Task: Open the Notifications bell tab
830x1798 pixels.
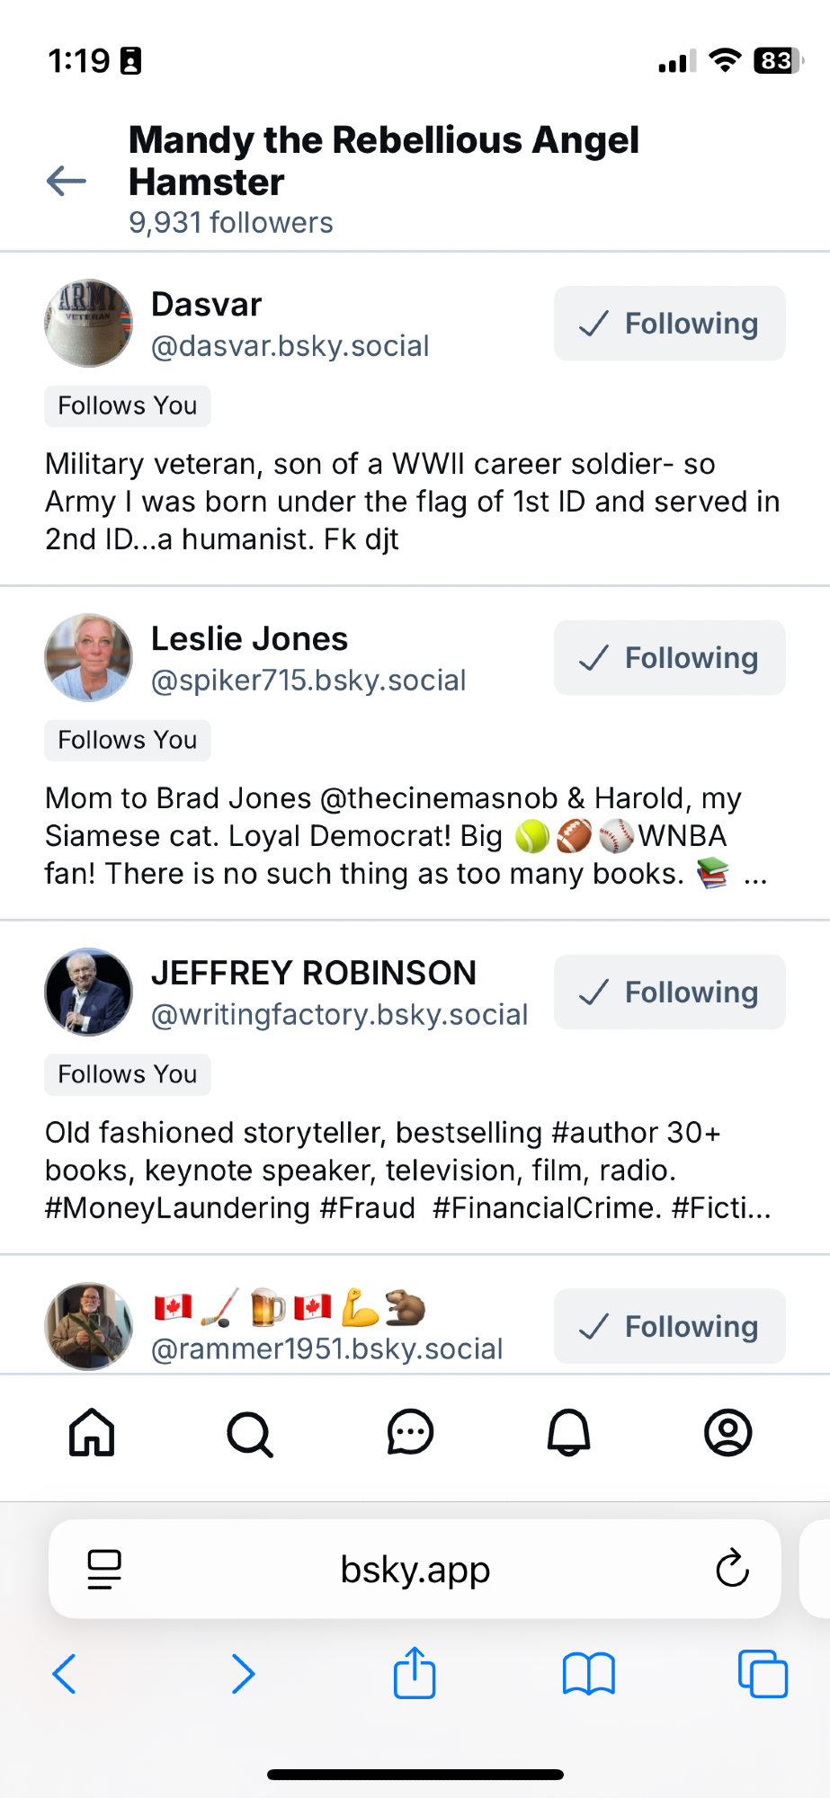Action: click(x=569, y=1432)
